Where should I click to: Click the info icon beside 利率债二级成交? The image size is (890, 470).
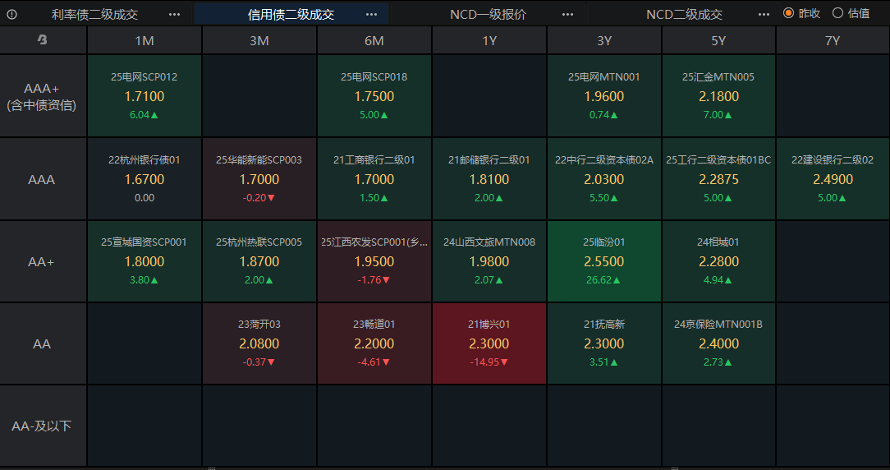(11, 14)
